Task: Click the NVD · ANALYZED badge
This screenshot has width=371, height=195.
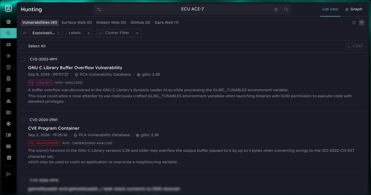Action: pos(69,83)
